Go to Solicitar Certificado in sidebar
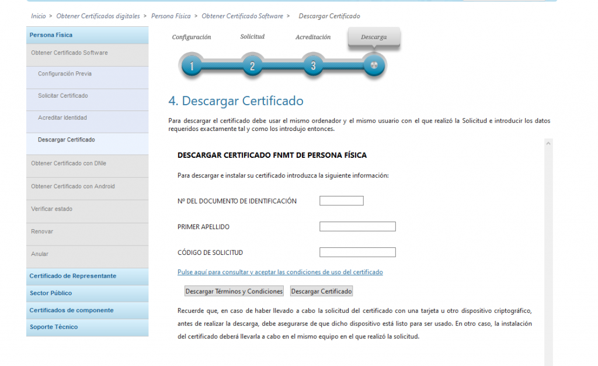Screen dimensions: 598x366 (88, 99)
